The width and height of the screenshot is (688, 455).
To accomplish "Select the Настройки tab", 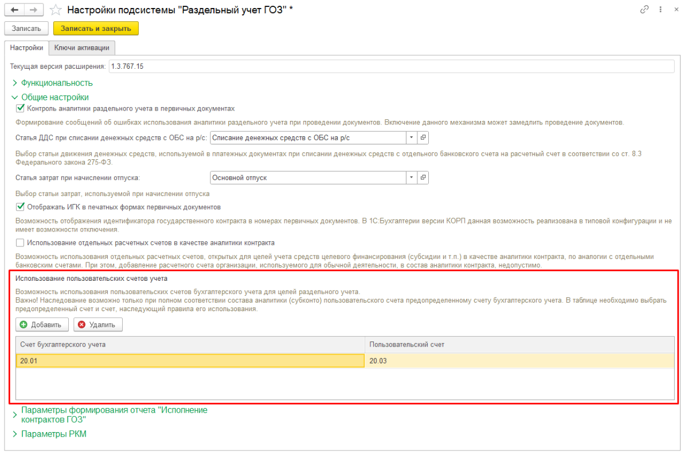I will [x=26, y=48].
